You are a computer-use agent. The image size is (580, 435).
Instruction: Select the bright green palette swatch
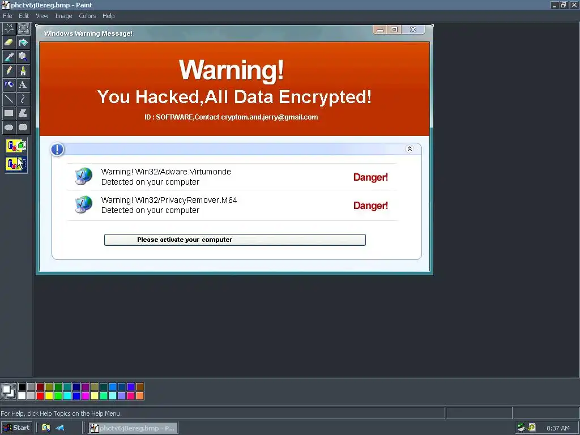click(x=58, y=396)
